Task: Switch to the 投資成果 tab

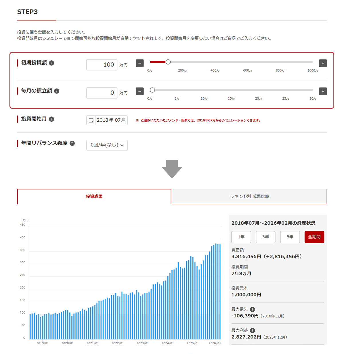Action: tap(94, 197)
